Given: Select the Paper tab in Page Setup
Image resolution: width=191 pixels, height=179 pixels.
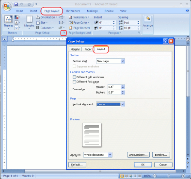Looking at the screenshot, I should click(x=88, y=49).
